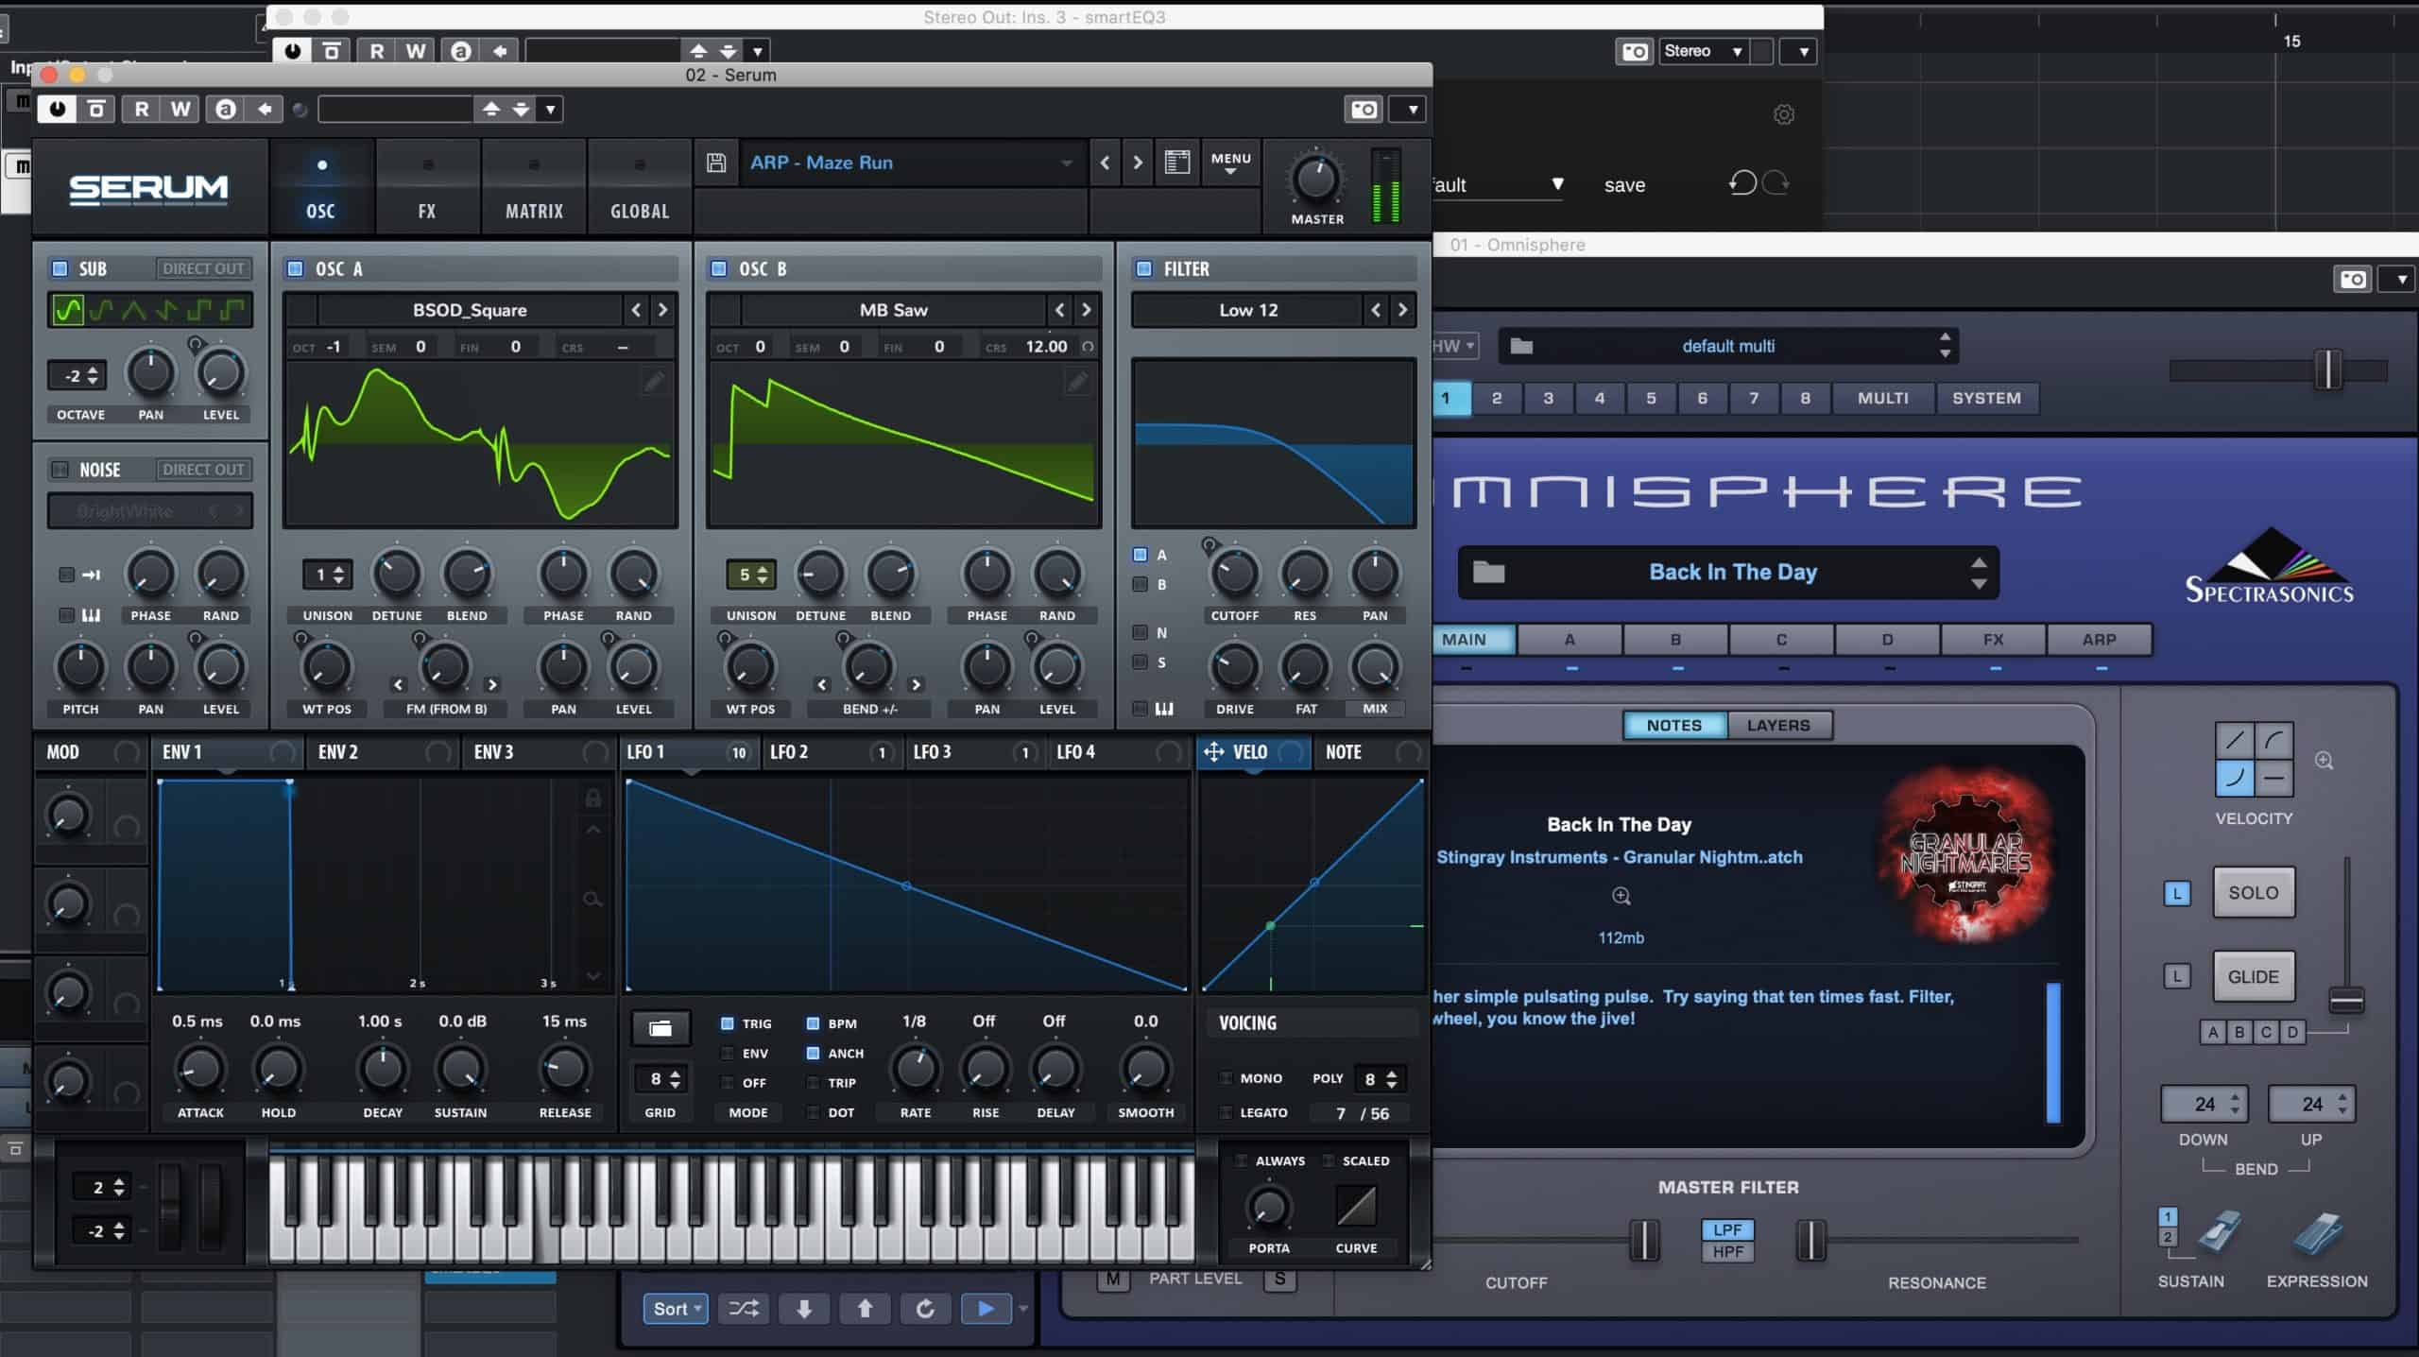Open OSC B wavetable editor pencil

(1077, 381)
